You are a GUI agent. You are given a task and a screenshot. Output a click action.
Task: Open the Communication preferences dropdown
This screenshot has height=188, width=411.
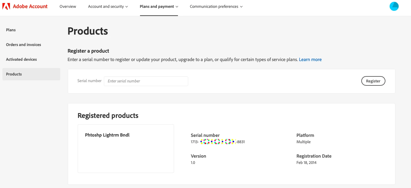(216, 7)
